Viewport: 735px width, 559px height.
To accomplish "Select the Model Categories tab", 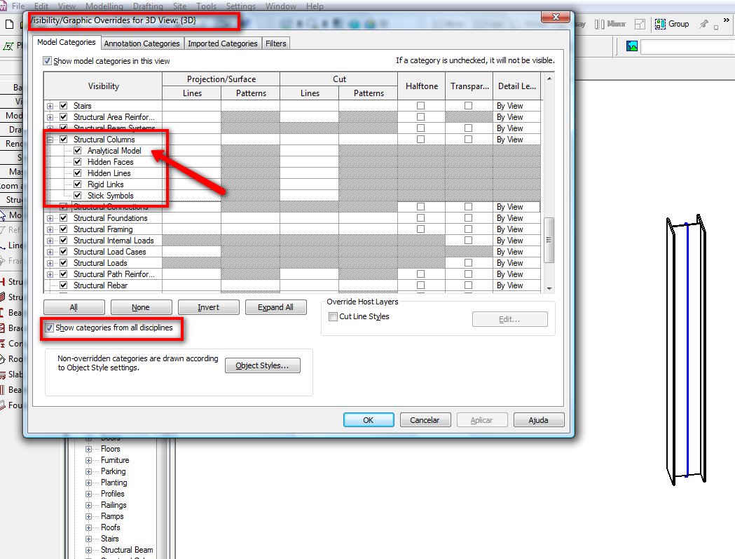I will pyautogui.click(x=67, y=42).
